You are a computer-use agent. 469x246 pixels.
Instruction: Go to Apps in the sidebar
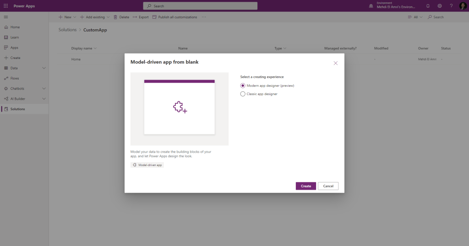point(14,48)
